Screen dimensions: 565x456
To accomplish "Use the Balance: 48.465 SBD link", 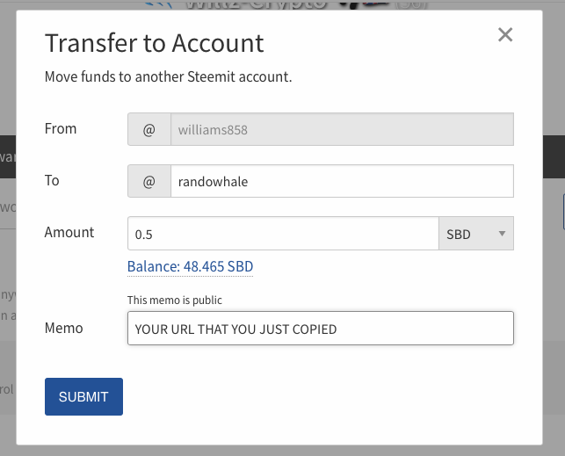I will [190, 266].
